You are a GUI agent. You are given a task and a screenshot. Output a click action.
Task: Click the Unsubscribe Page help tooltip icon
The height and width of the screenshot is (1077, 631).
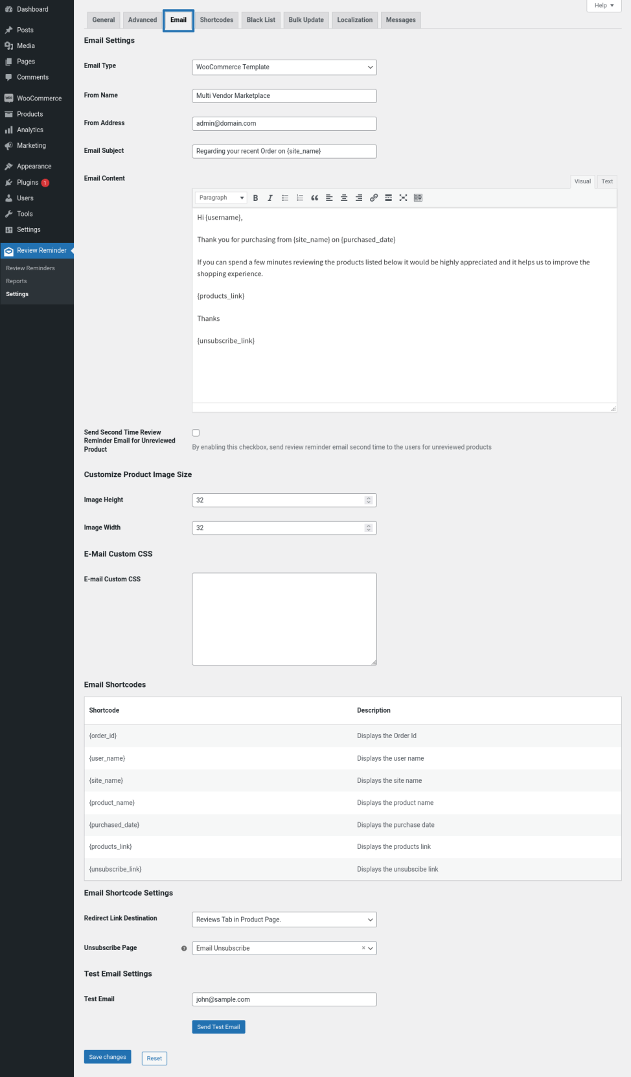coord(184,948)
